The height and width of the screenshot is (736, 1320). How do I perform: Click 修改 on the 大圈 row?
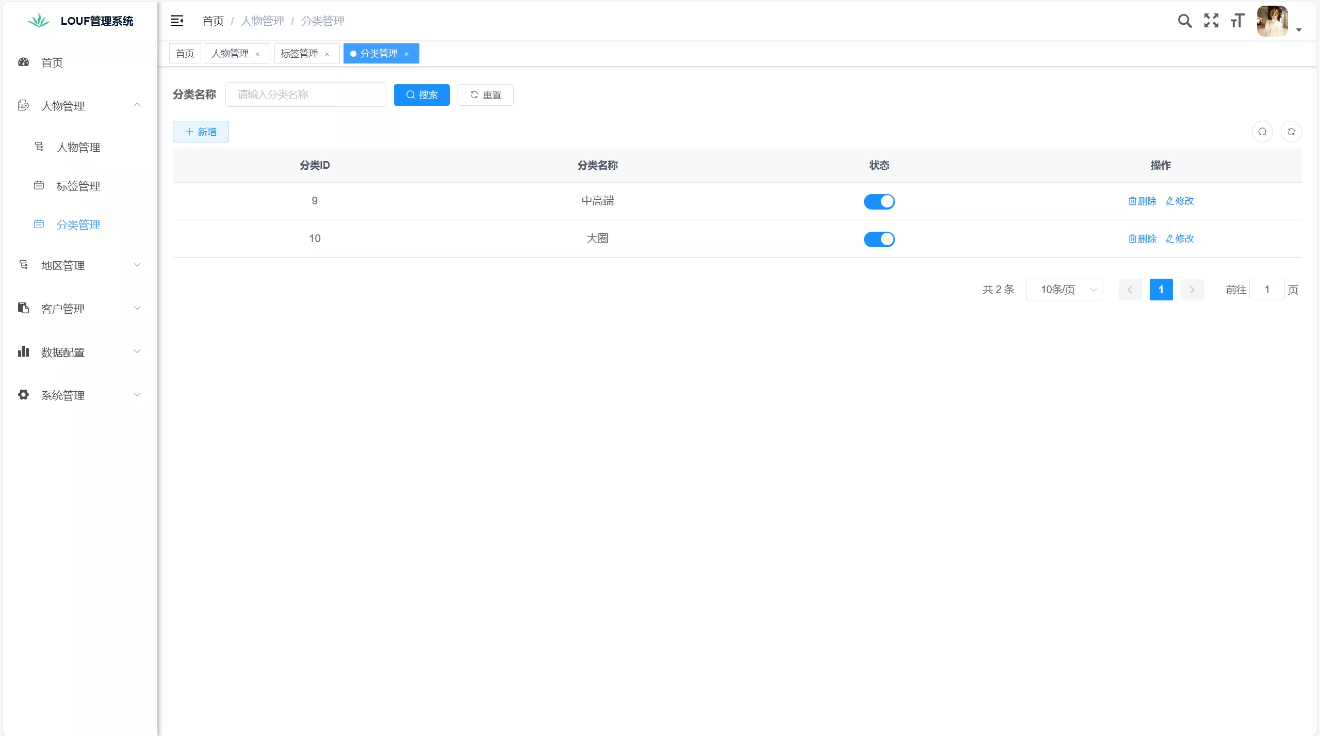pos(1180,238)
